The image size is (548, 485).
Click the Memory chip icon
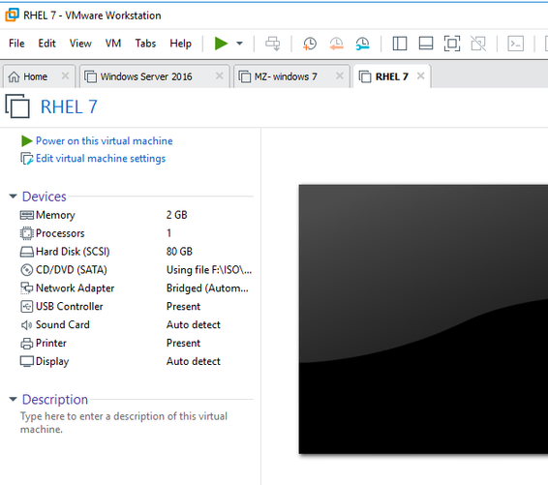[27, 215]
